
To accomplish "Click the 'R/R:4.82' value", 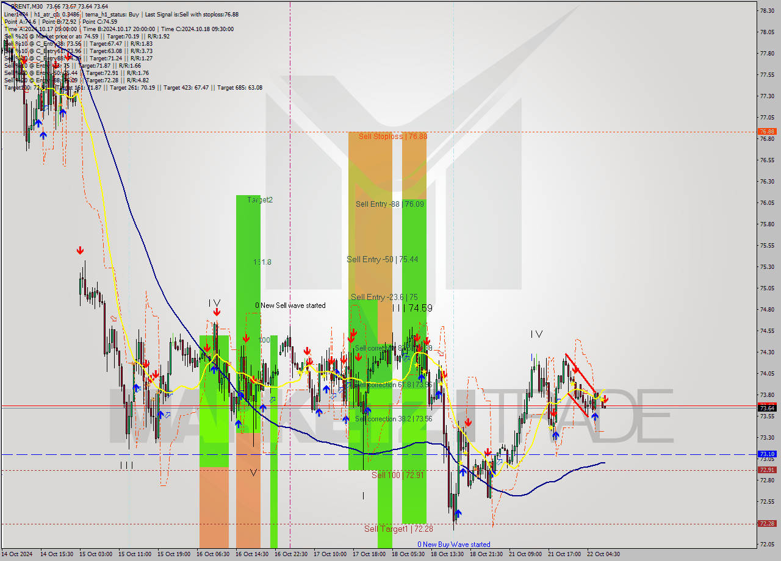I will pos(137,80).
